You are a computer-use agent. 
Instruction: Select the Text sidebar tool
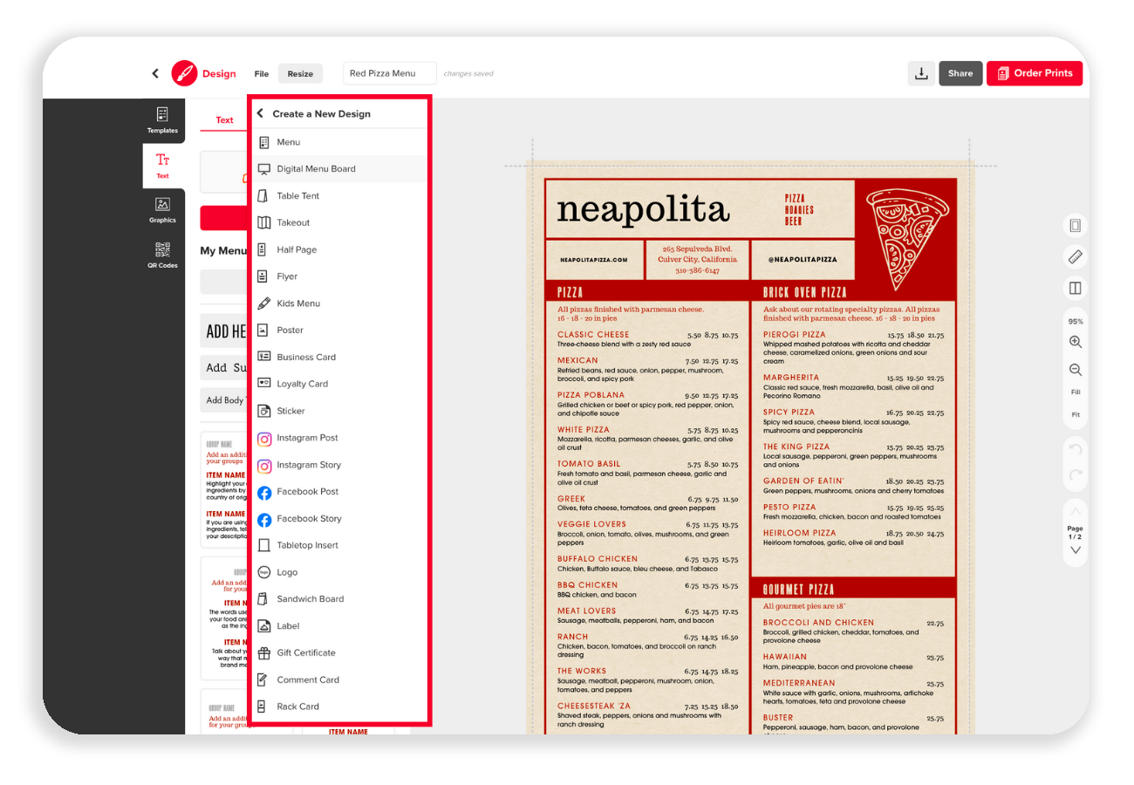(163, 166)
